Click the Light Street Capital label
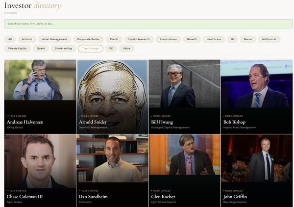Viewport: 294px width, 207px height. click(x=163, y=202)
